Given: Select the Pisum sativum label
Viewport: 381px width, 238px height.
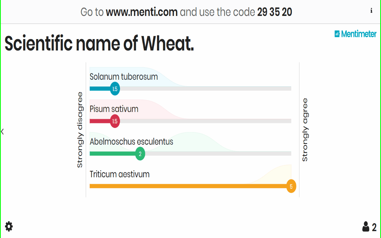Looking at the screenshot, I should coord(114,109).
